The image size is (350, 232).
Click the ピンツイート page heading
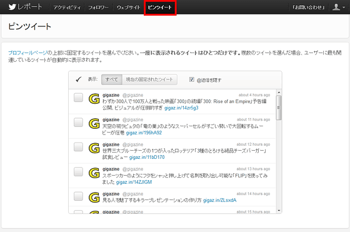[x=30, y=26]
